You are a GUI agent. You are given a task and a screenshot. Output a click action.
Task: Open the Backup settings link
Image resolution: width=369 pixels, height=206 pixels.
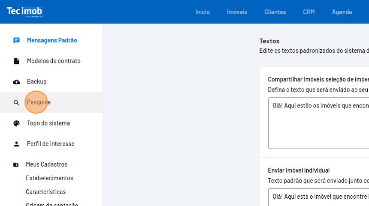36,81
